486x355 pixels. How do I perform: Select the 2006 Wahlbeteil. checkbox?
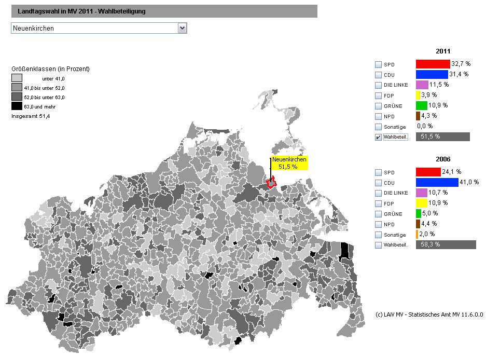(x=378, y=245)
